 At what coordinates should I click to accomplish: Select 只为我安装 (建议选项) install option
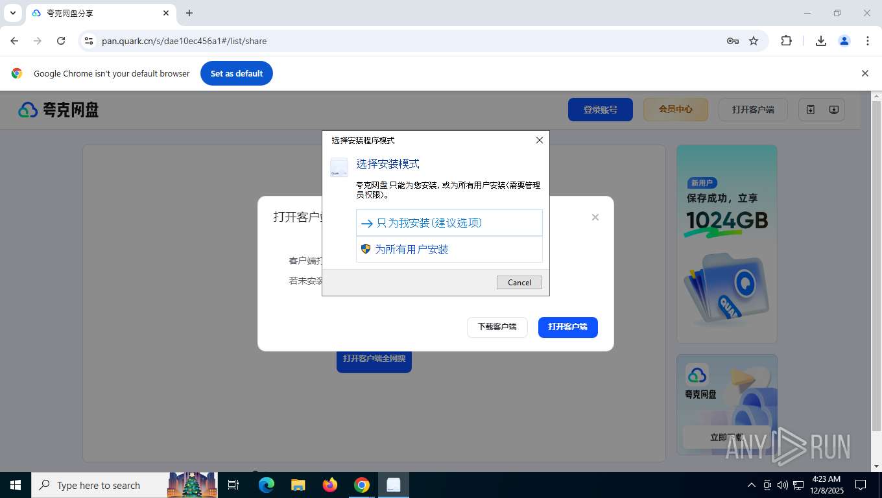point(449,223)
